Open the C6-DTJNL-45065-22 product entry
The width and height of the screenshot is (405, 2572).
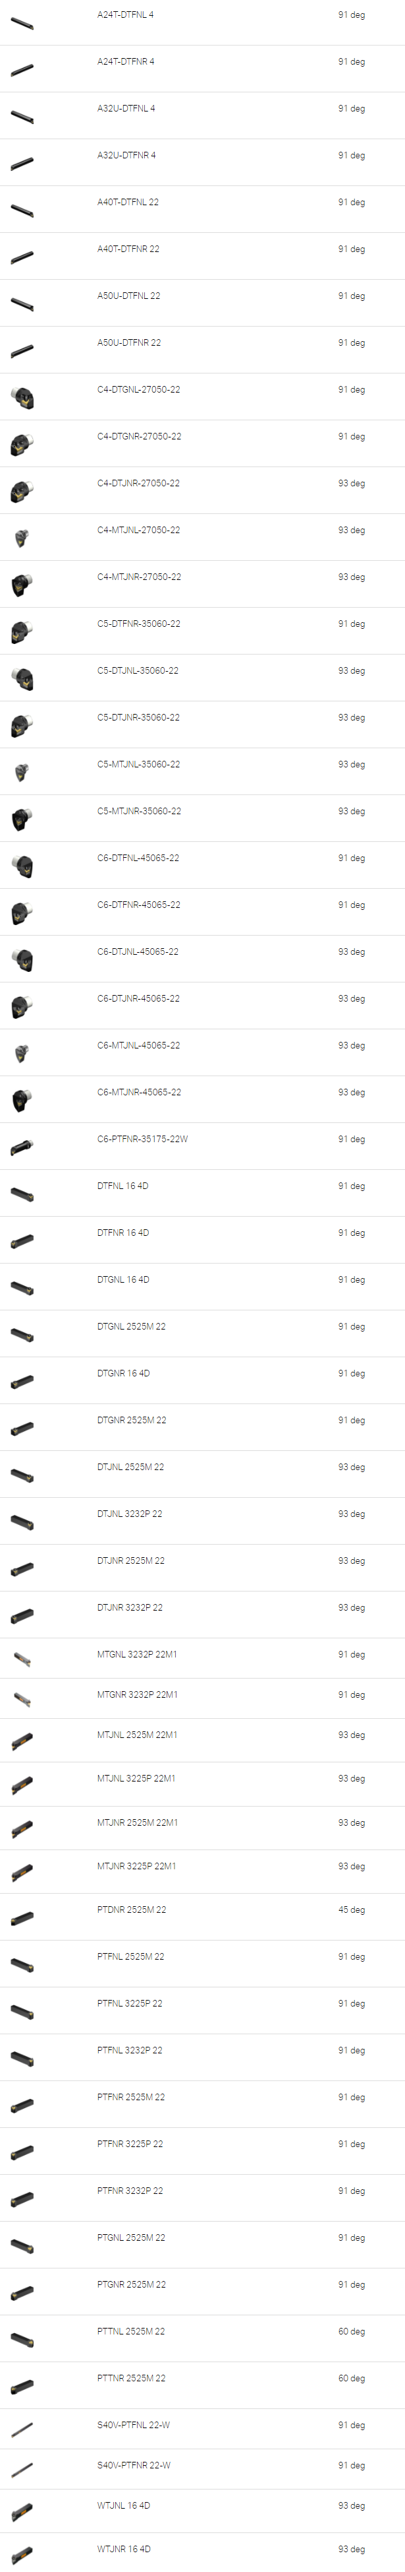(x=138, y=953)
